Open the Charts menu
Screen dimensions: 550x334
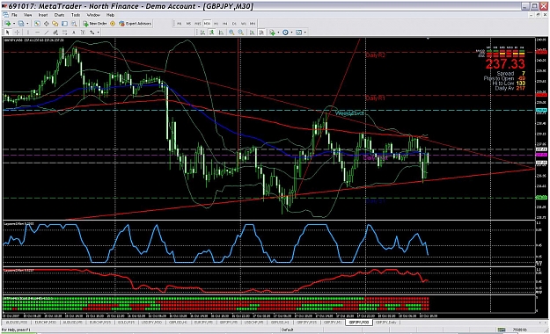click(59, 15)
